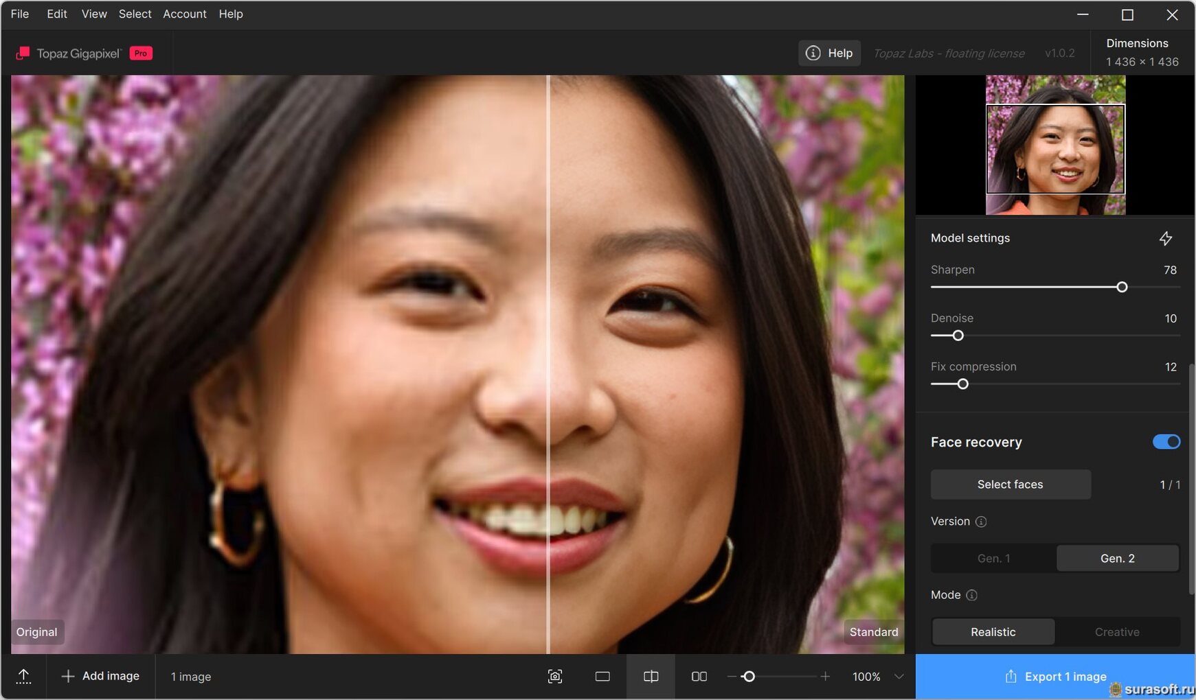Click the zoom in plus icon

(825, 677)
